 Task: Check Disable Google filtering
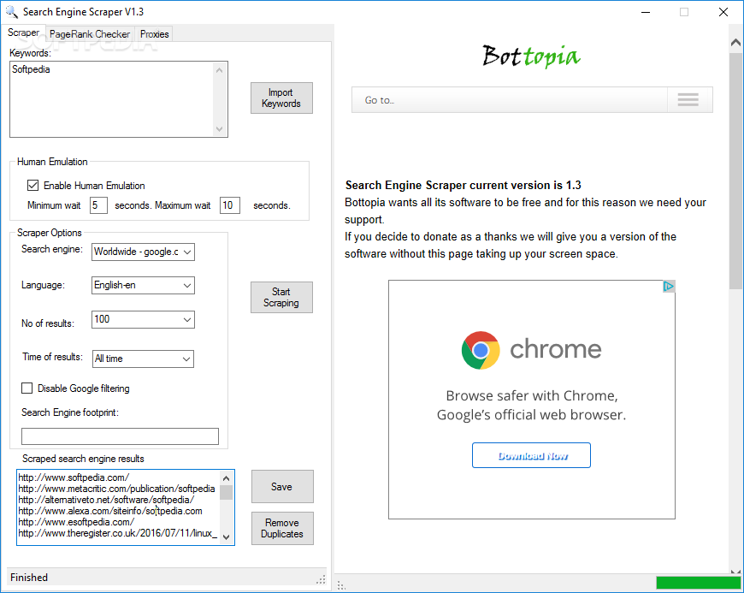click(x=27, y=388)
